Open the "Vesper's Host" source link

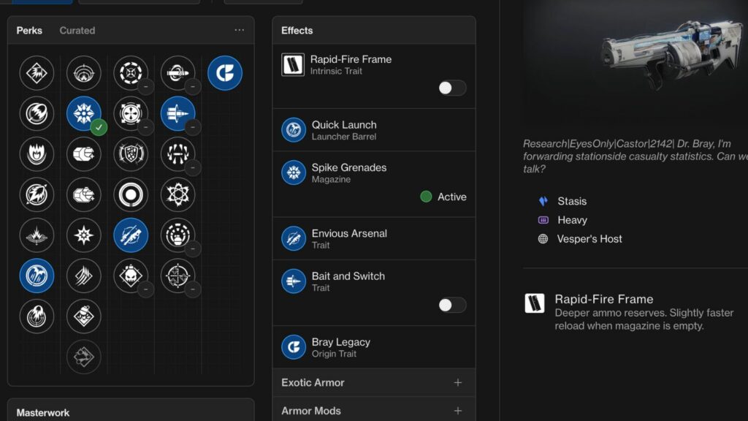coord(589,239)
